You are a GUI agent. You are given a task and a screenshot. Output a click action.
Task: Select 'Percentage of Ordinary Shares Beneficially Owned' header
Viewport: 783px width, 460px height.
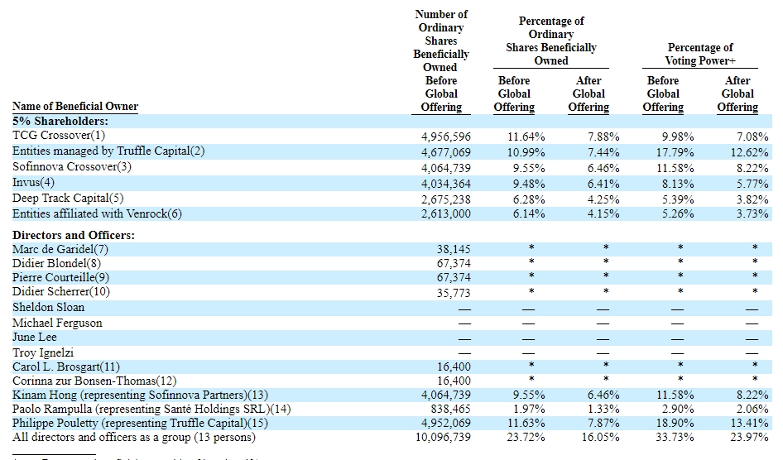pos(551,41)
